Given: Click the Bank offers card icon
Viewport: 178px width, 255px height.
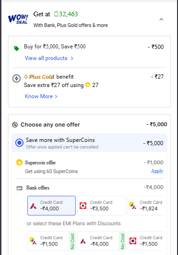Looking at the screenshot, I should pos(20,188).
